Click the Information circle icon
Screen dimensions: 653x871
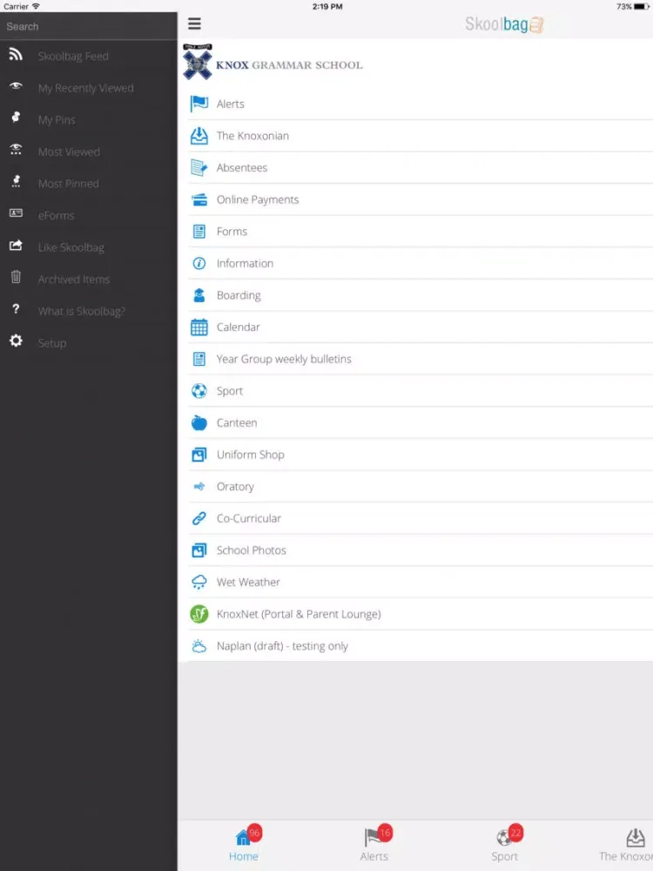click(x=199, y=263)
